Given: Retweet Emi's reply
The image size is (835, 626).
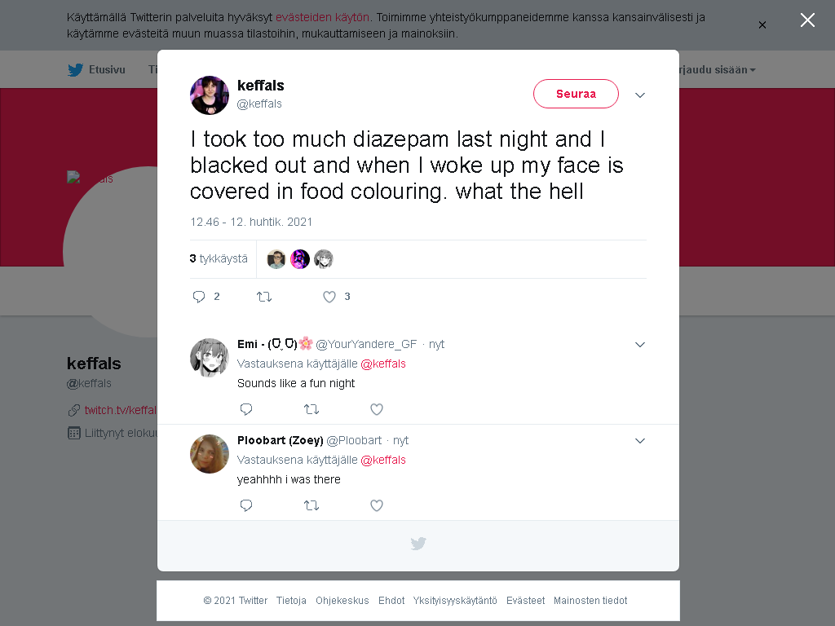Looking at the screenshot, I should coord(311,409).
